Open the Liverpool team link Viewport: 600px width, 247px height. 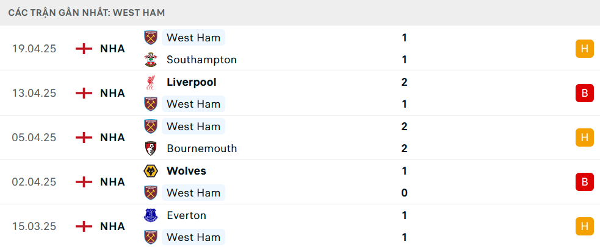click(x=192, y=82)
